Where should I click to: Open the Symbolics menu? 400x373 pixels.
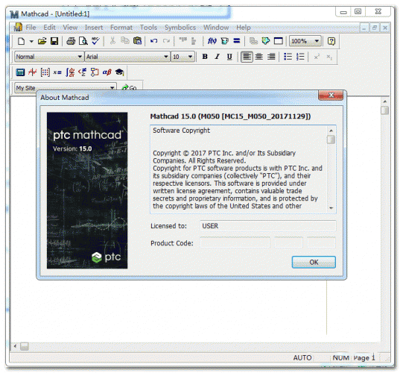pyautogui.click(x=180, y=28)
